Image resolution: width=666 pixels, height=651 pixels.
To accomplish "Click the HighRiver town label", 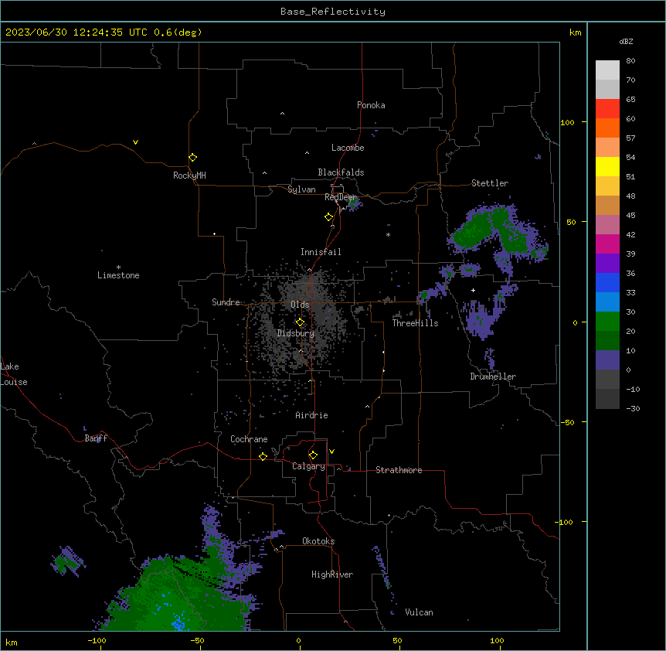I will coord(332,574).
